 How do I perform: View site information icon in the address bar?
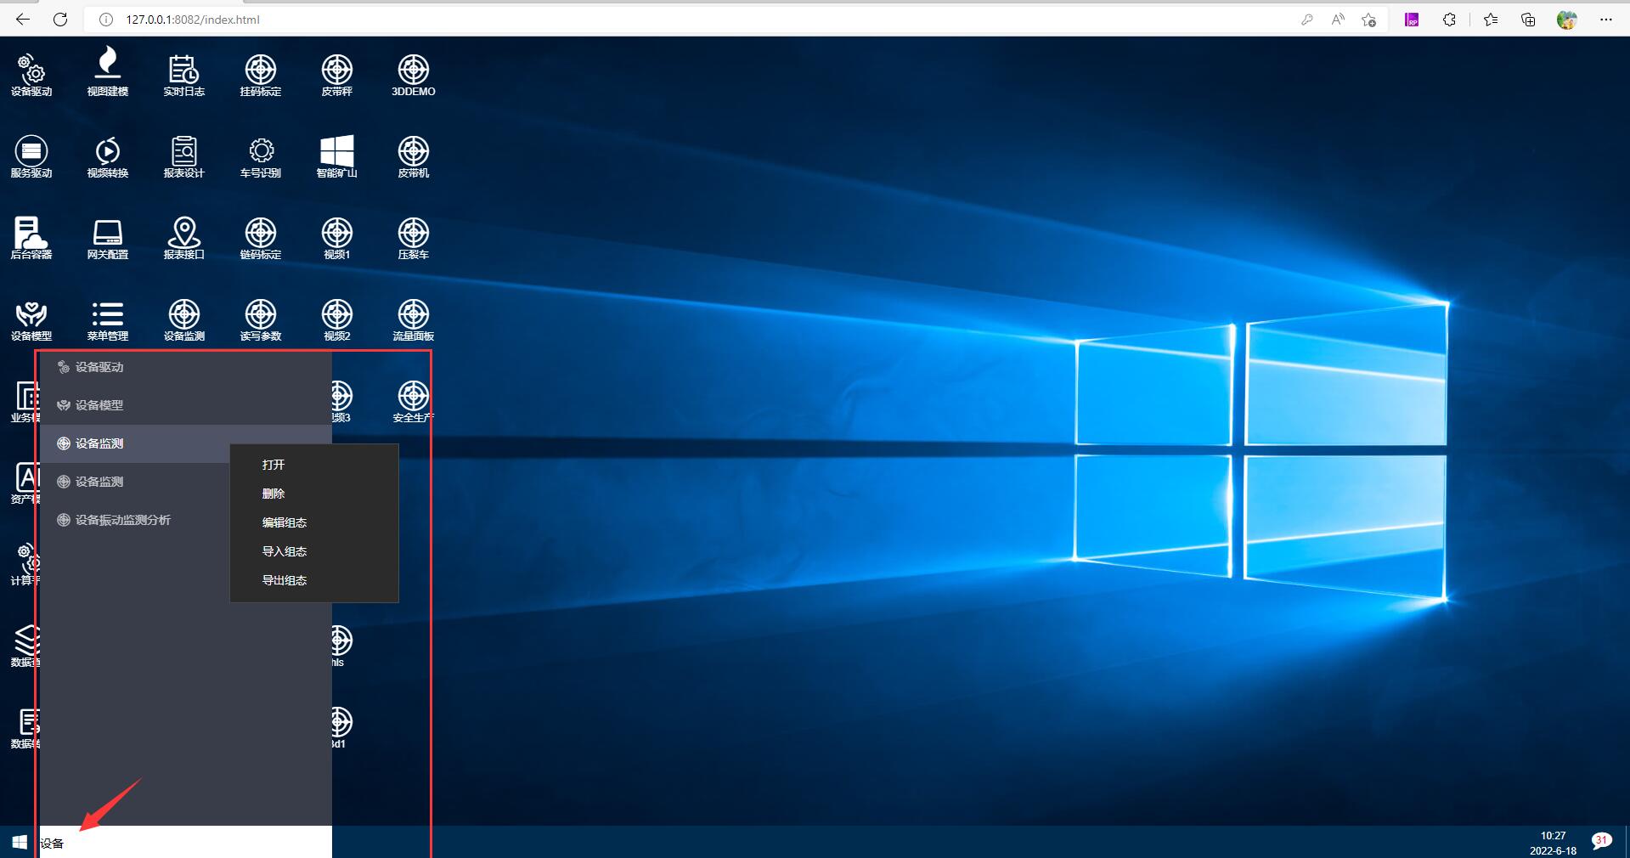pos(106,20)
